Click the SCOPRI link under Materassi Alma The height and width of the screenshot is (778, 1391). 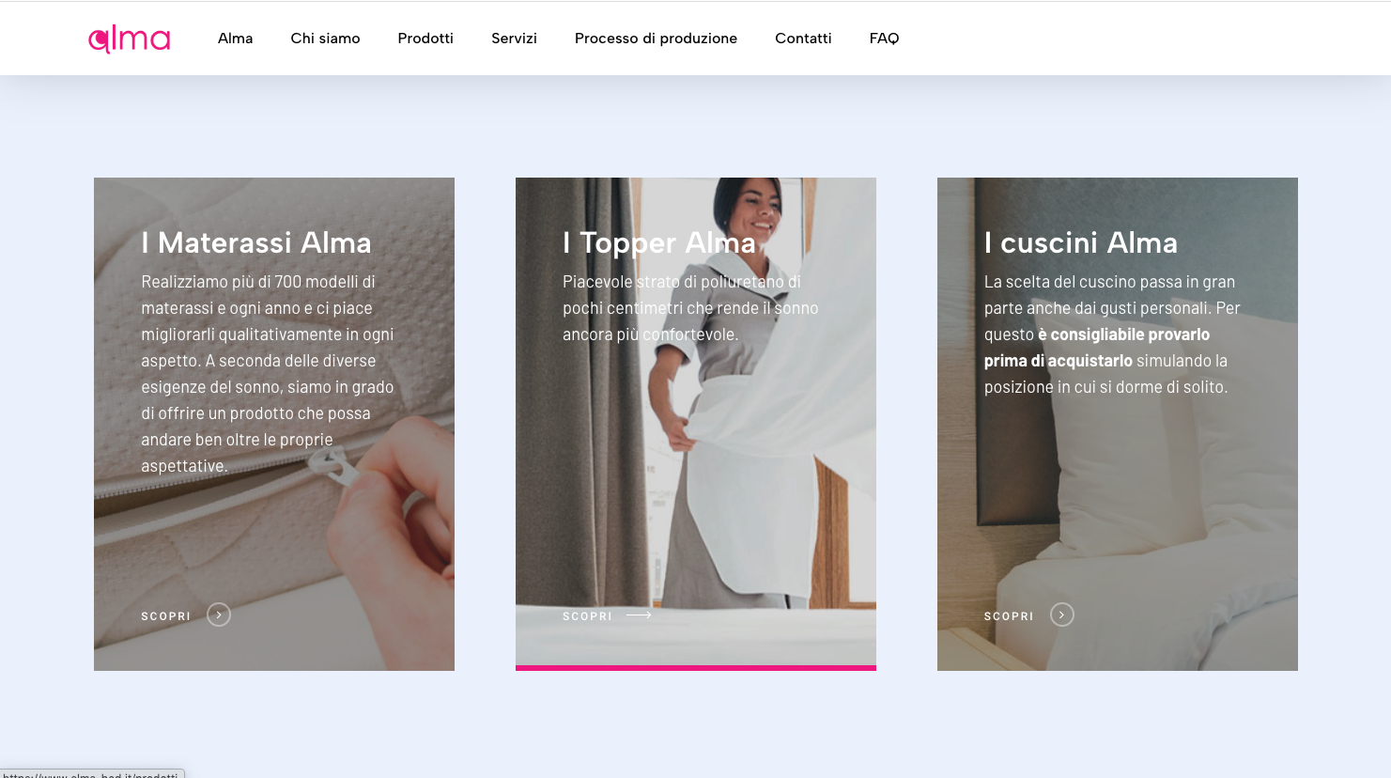[x=166, y=616]
